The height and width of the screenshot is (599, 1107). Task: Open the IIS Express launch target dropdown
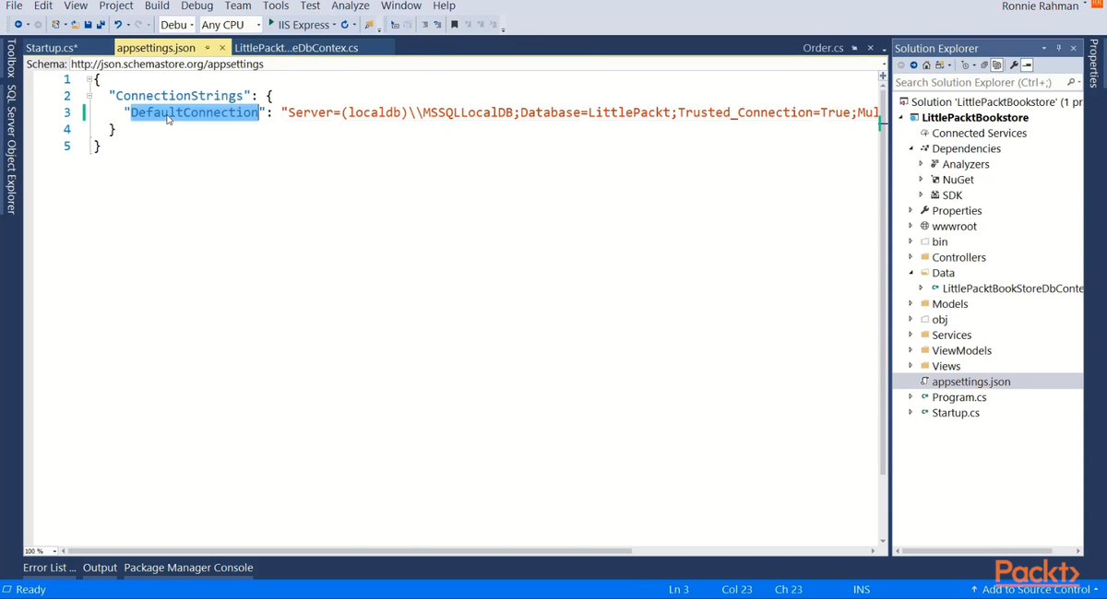(x=334, y=25)
